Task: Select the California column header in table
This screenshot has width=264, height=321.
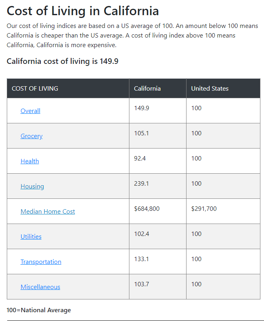Action: (x=147, y=89)
